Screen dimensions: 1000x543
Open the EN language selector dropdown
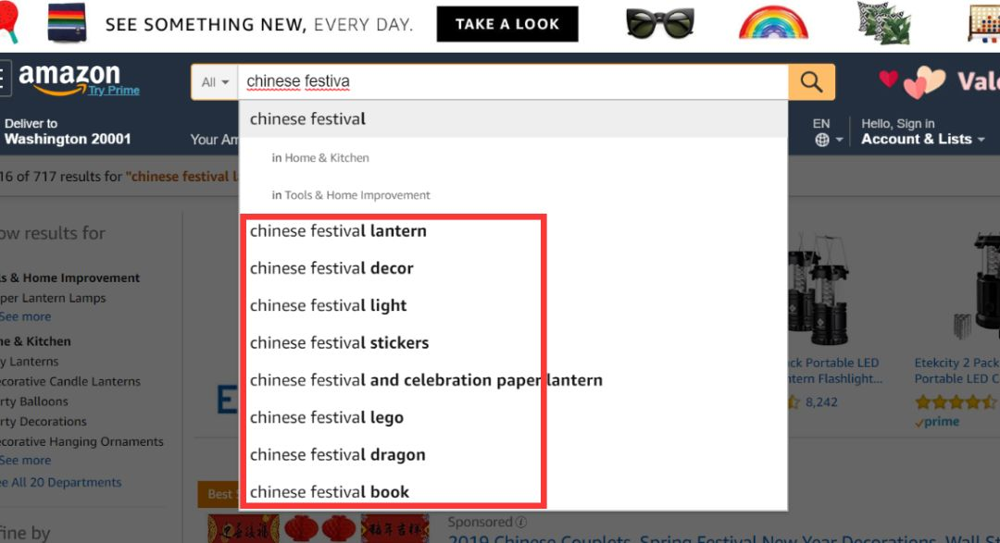(x=829, y=132)
